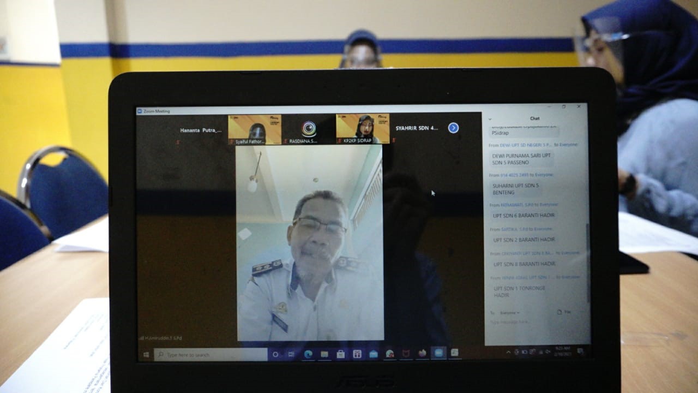Open the chat recipient 'Everyone' dropdown

click(510, 313)
